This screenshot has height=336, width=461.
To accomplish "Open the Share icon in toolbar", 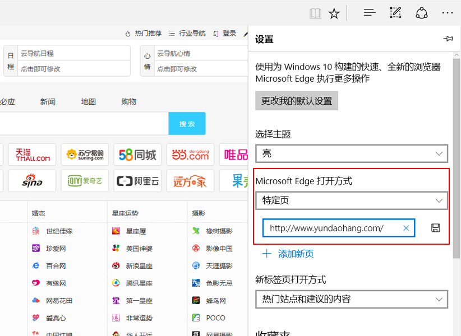I will point(421,13).
